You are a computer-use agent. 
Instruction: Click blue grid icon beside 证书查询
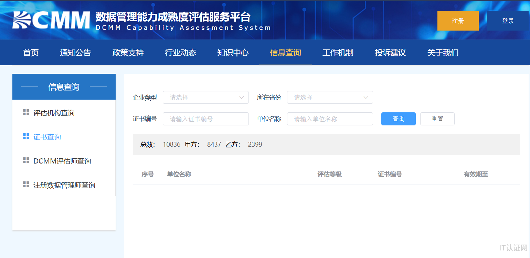(26, 136)
